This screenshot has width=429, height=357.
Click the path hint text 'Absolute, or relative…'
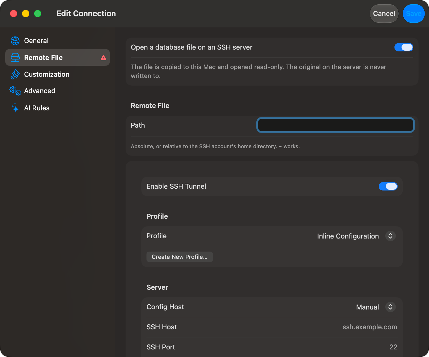(x=215, y=146)
